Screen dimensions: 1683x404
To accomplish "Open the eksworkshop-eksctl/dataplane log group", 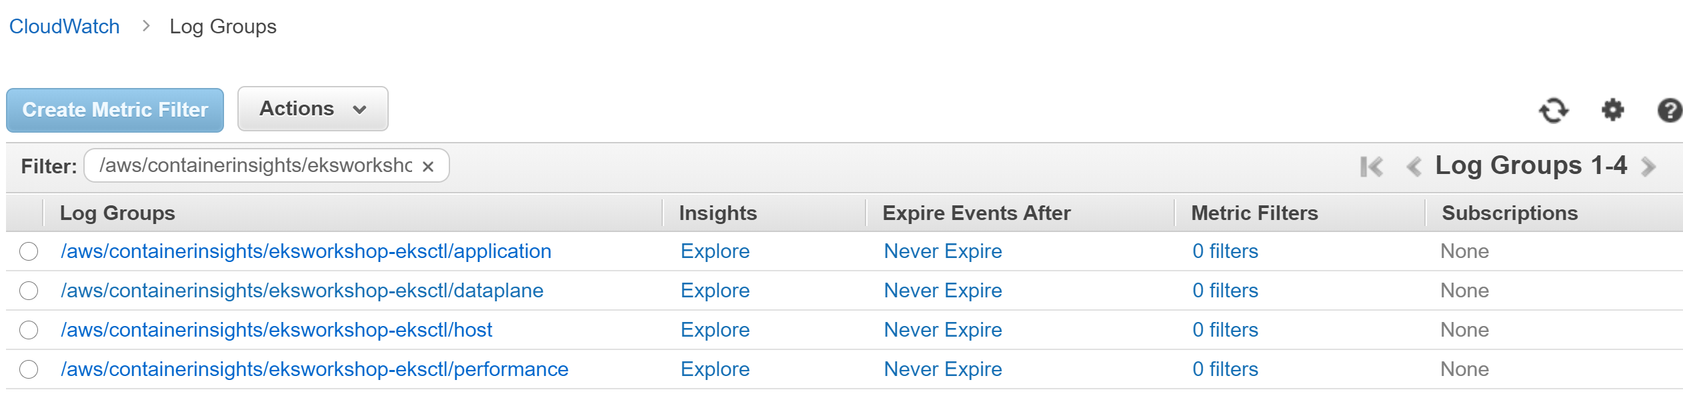I will click(x=302, y=291).
